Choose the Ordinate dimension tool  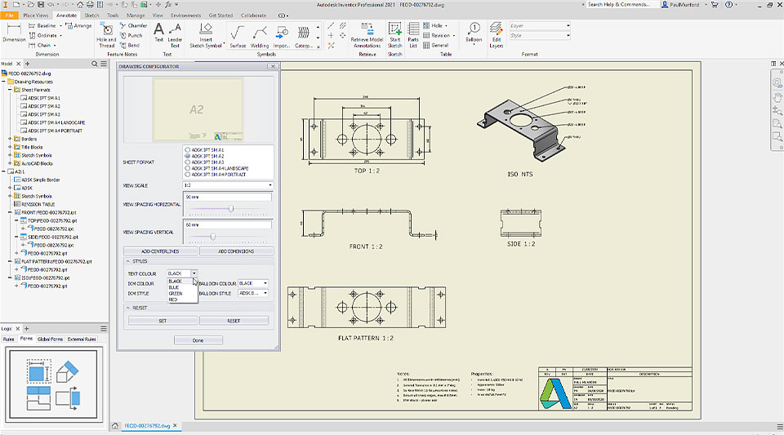click(46, 35)
